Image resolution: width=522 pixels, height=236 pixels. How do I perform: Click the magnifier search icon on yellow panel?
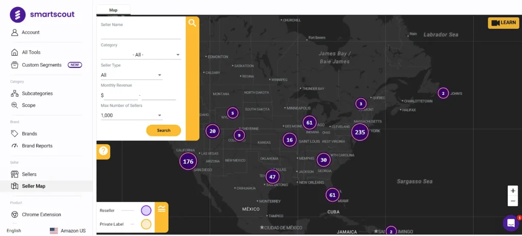192,23
